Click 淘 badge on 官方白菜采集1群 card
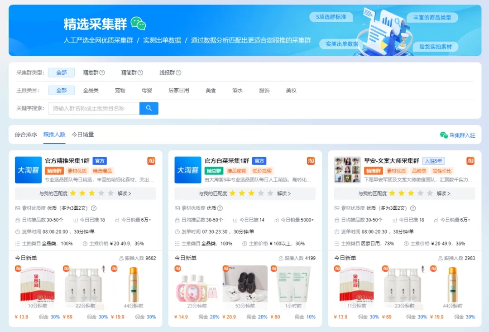Screen dimensions: 489x332 tap(311, 161)
